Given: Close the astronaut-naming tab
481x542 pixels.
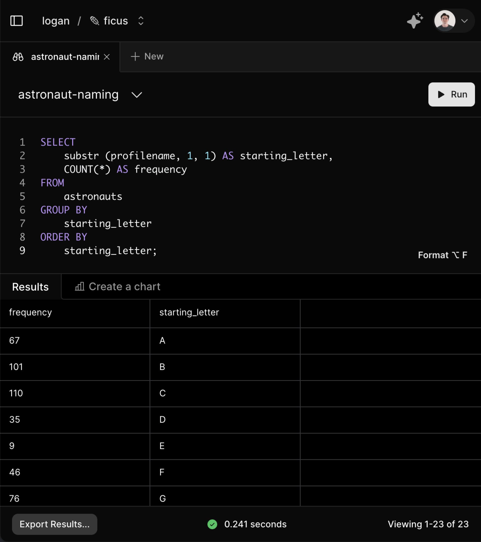Looking at the screenshot, I should pos(107,57).
